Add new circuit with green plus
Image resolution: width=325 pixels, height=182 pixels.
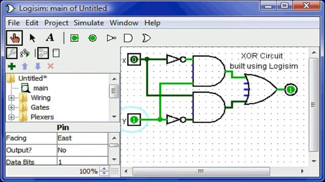(x=12, y=66)
